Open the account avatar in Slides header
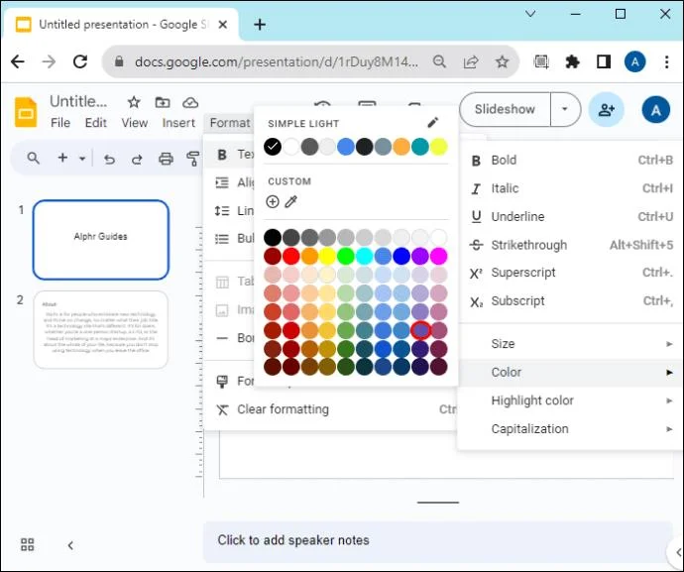684x572 pixels. click(x=655, y=109)
